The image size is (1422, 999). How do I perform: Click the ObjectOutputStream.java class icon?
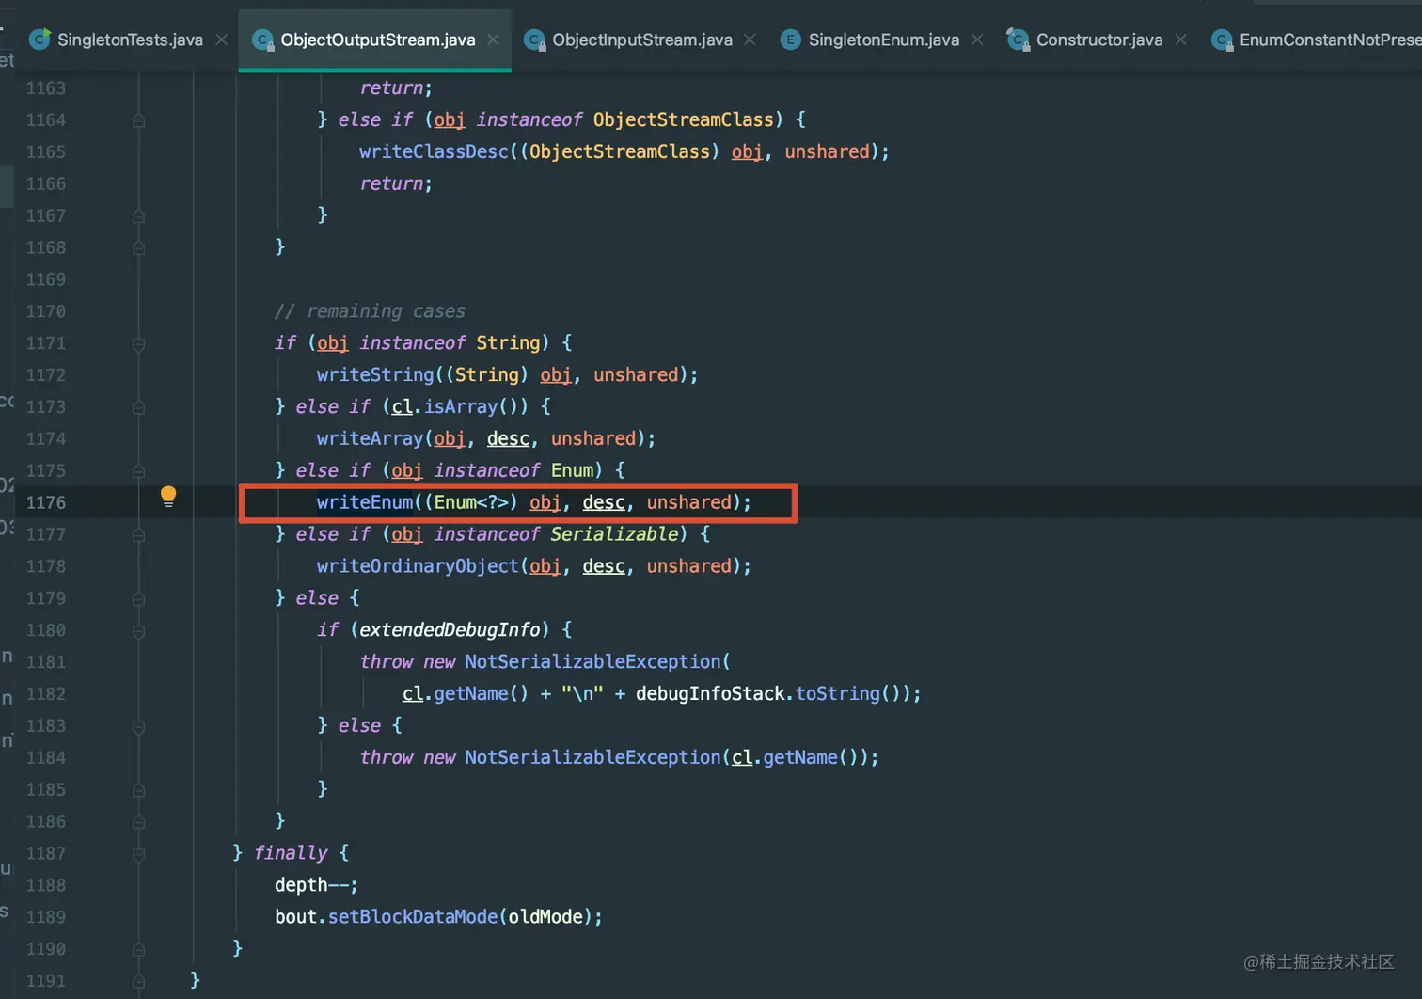[262, 40]
